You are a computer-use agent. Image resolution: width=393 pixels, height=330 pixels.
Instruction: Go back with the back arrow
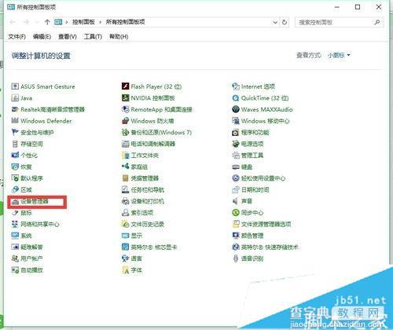point(13,22)
